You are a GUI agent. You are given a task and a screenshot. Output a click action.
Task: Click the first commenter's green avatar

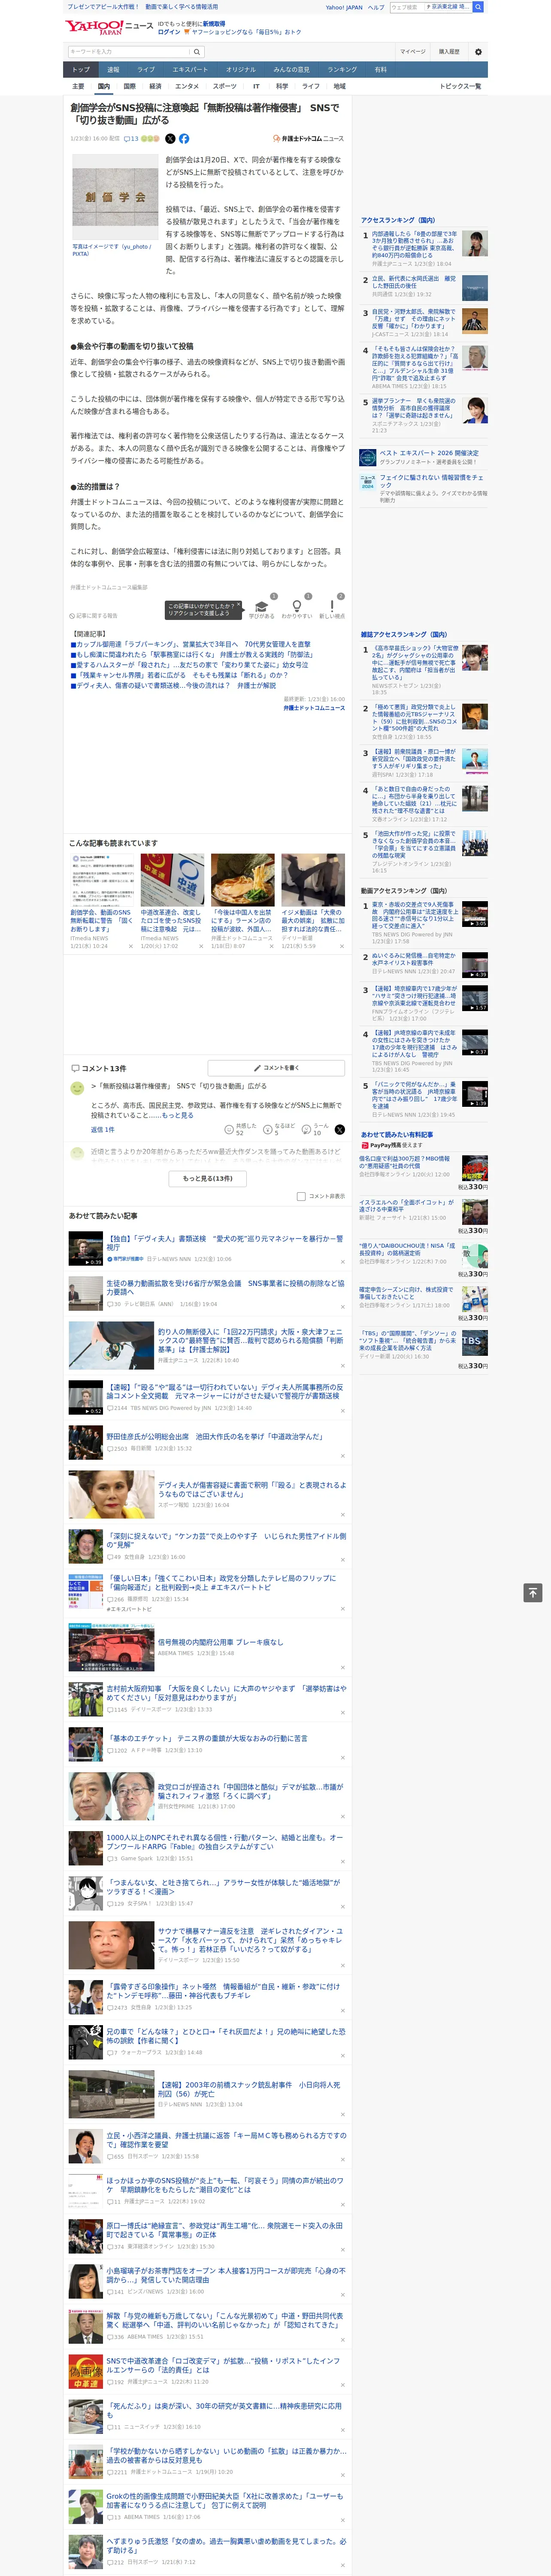point(77,1087)
